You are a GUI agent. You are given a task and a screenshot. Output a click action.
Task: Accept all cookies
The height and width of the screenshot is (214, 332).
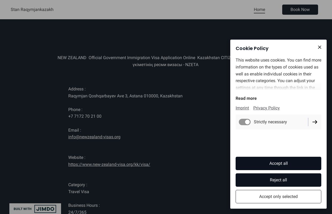pos(278,163)
